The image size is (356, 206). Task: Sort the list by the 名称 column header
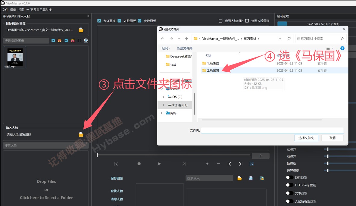(208, 56)
